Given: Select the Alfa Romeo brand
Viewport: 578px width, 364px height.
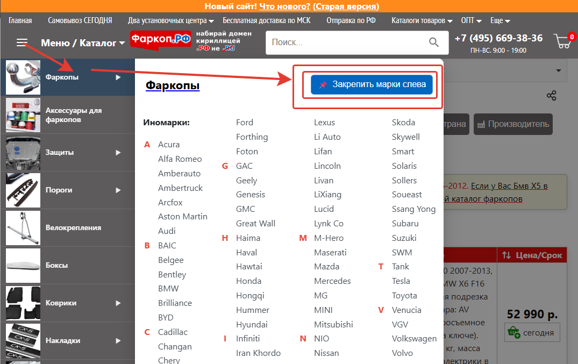Looking at the screenshot, I should (180, 159).
